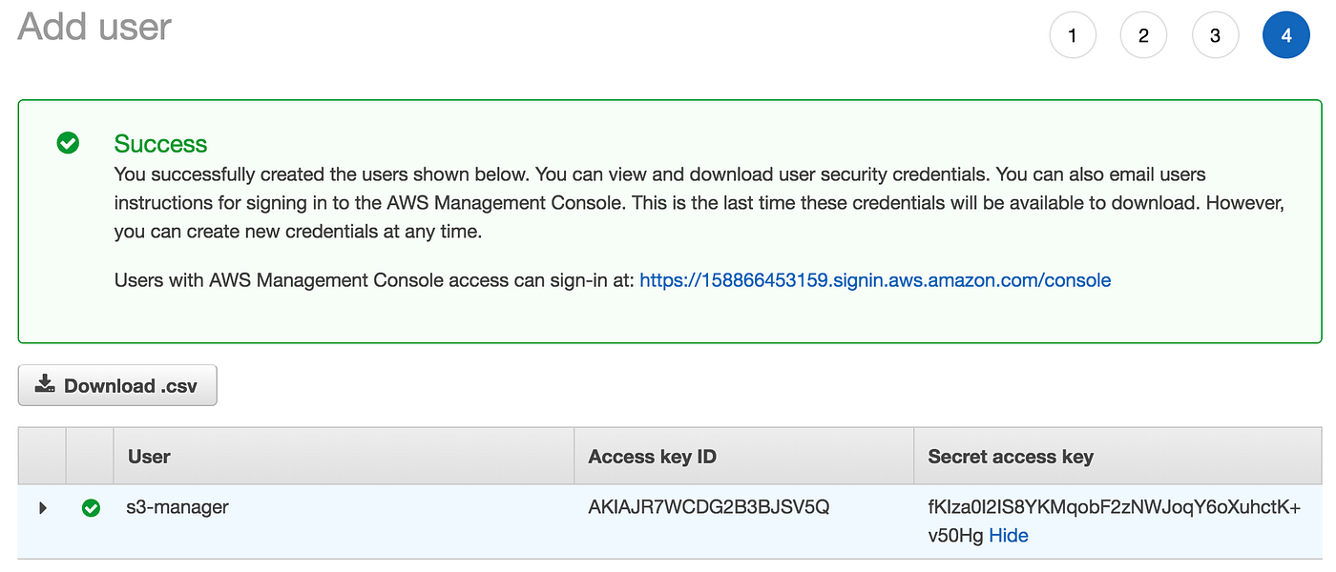This screenshot has width=1336, height=572.
Task: Click the green status check beside s3-manager
Action: (x=91, y=508)
